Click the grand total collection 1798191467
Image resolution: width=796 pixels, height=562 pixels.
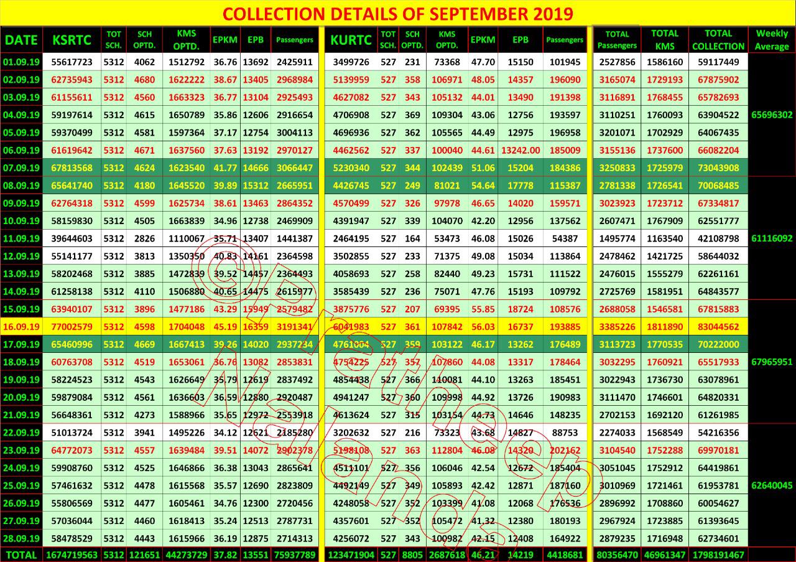point(718,554)
